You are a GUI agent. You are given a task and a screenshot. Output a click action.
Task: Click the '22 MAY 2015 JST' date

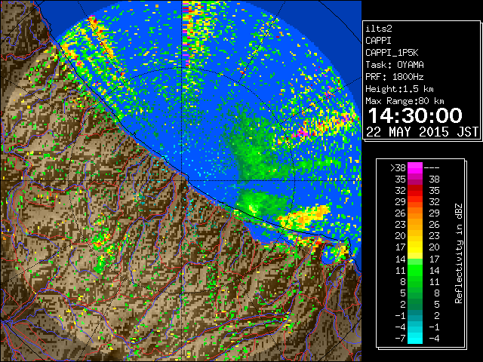(x=422, y=132)
